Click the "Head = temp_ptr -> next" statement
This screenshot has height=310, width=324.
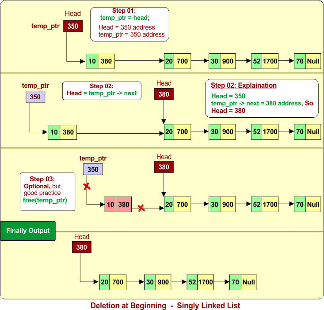(x=102, y=93)
